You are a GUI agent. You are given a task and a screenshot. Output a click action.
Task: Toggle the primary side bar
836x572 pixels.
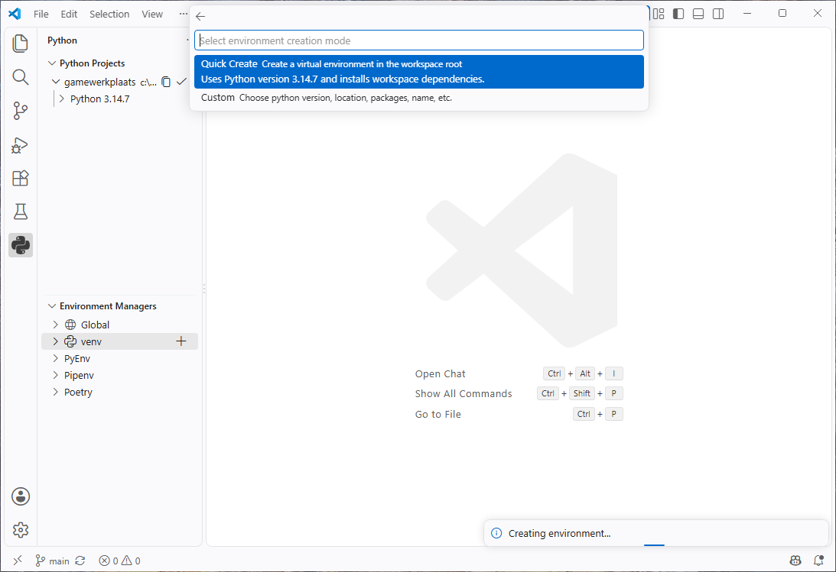[678, 14]
